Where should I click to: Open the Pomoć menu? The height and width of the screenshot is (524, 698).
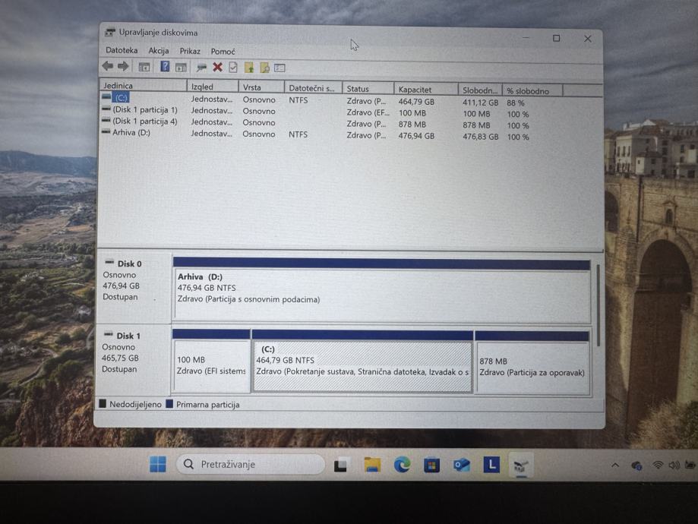click(x=223, y=52)
